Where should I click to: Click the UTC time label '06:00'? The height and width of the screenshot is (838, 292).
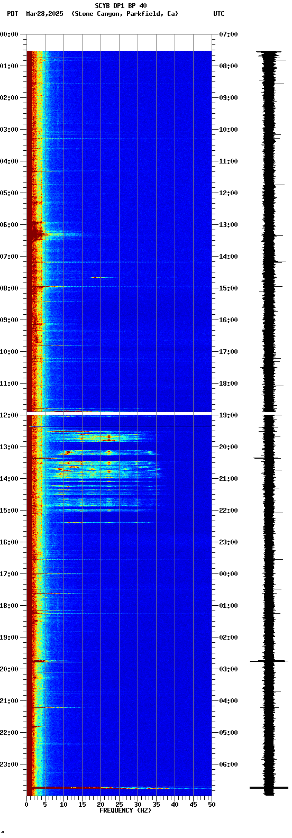click(x=229, y=764)
